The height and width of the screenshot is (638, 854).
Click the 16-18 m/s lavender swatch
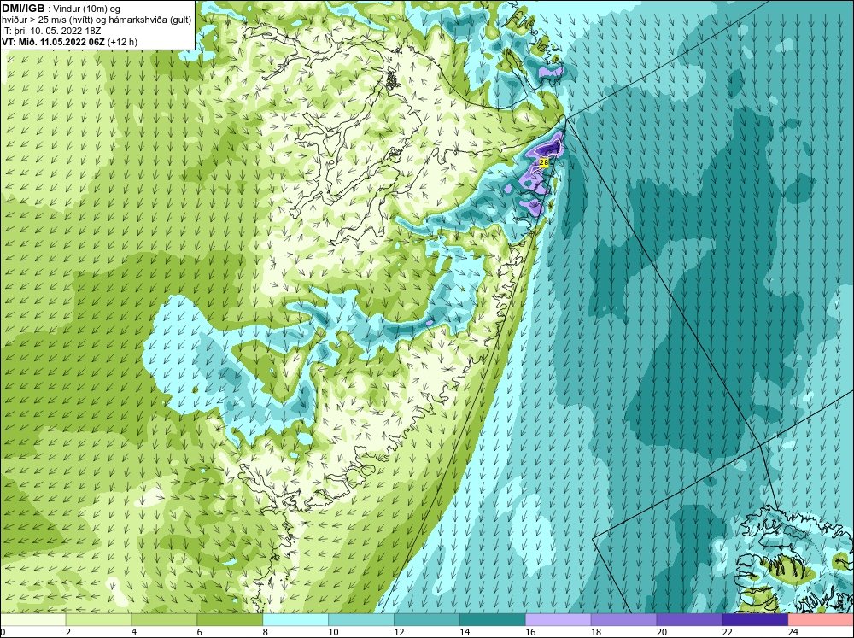click(x=559, y=620)
